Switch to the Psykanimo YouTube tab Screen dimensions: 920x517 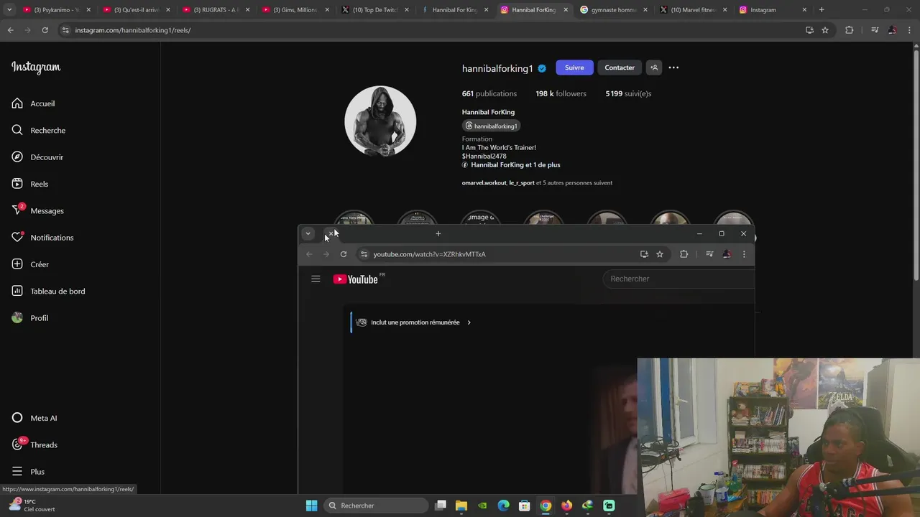(x=55, y=10)
